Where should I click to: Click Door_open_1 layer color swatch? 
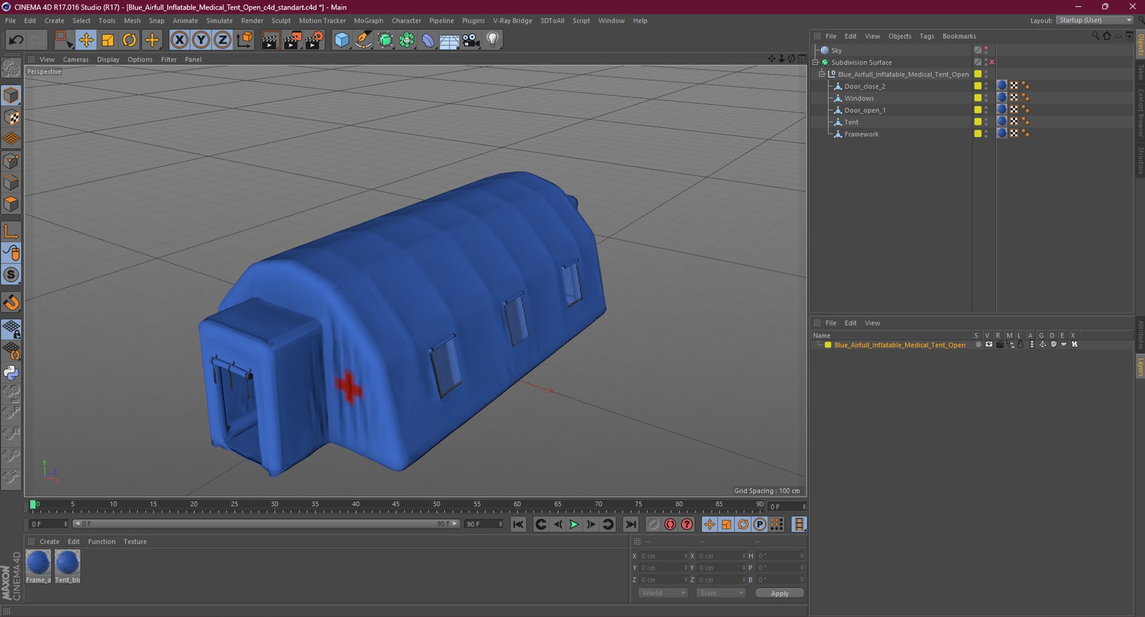(978, 110)
